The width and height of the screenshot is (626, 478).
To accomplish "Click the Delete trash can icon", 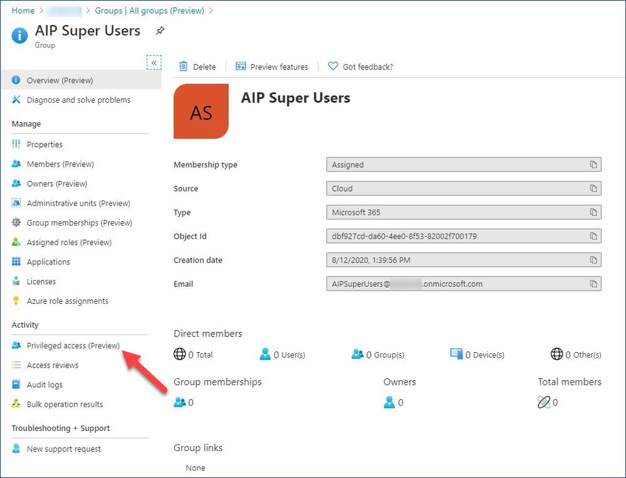I will tap(183, 66).
